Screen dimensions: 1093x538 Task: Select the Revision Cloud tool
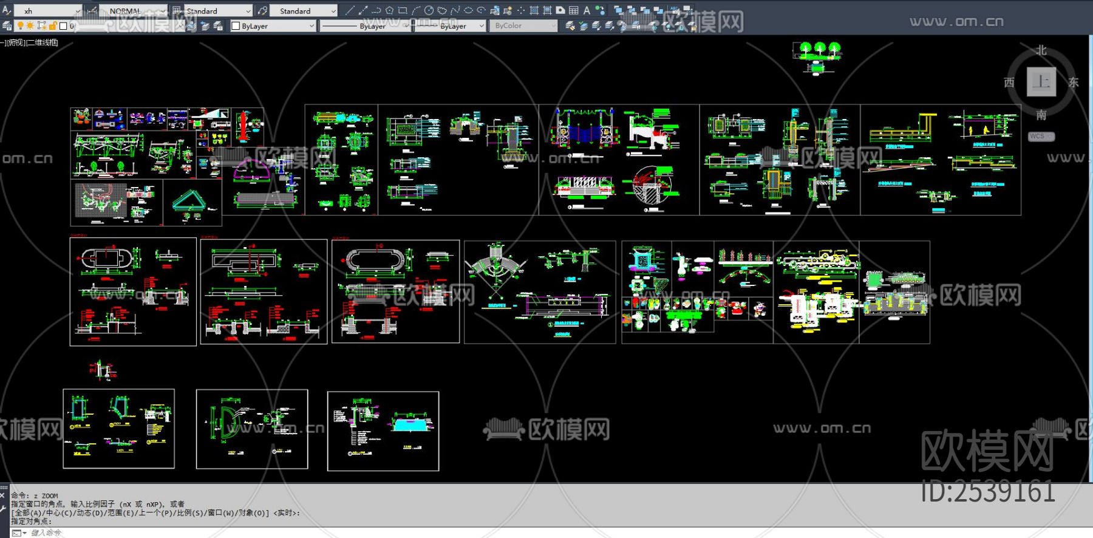coord(442,10)
